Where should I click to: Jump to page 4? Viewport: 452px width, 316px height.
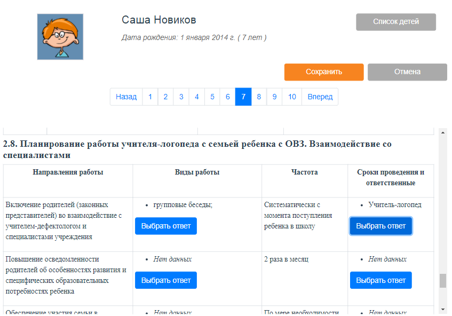196,97
